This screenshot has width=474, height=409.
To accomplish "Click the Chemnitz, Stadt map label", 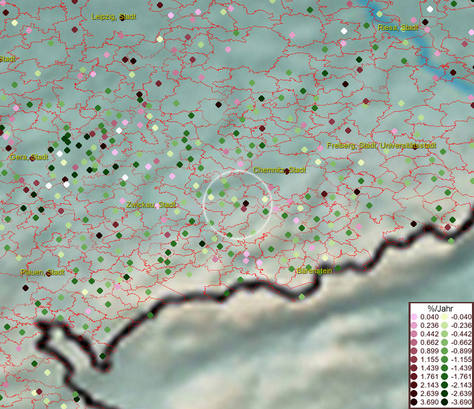I will [280, 170].
